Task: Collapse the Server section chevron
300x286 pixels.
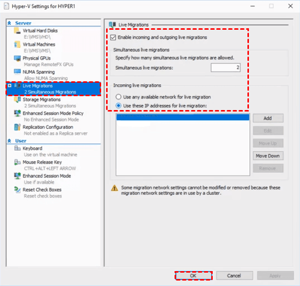Action: (x=9, y=23)
